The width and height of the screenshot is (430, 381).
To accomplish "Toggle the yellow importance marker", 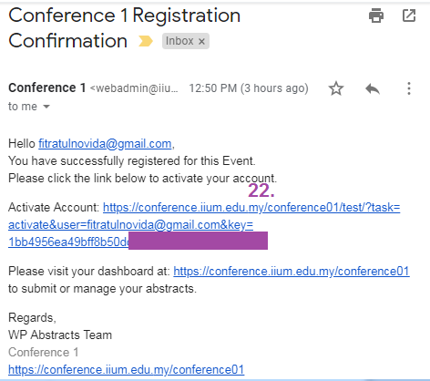I will 146,41.
